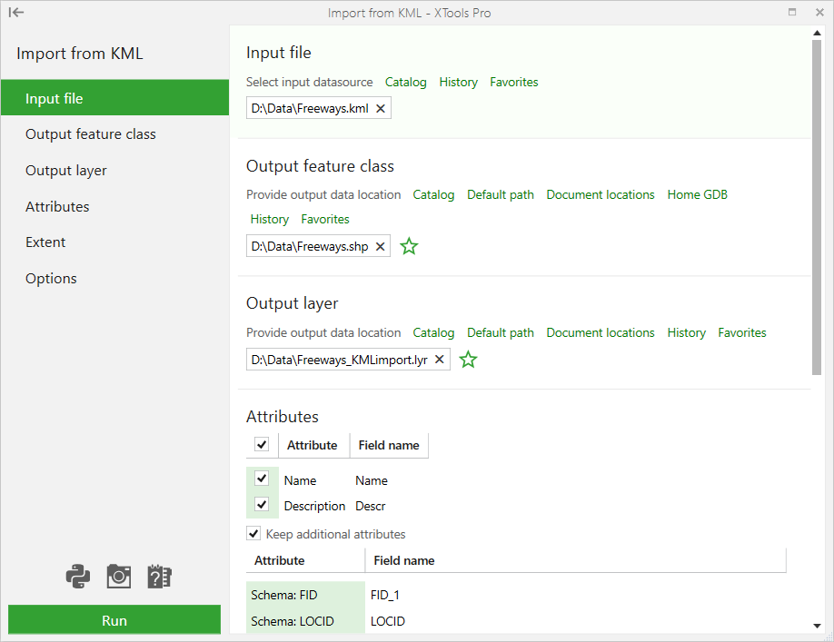The image size is (834, 642).
Task: Click the Run button
Action: point(114,620)
